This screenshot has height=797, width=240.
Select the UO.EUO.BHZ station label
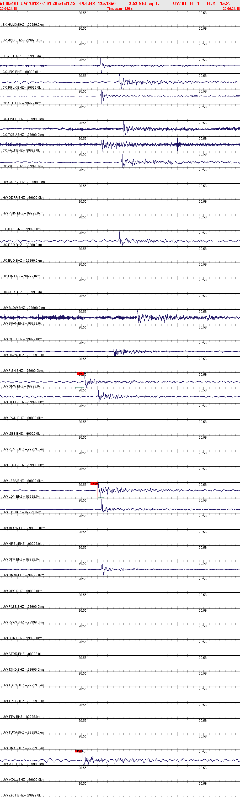click(22, 261)
